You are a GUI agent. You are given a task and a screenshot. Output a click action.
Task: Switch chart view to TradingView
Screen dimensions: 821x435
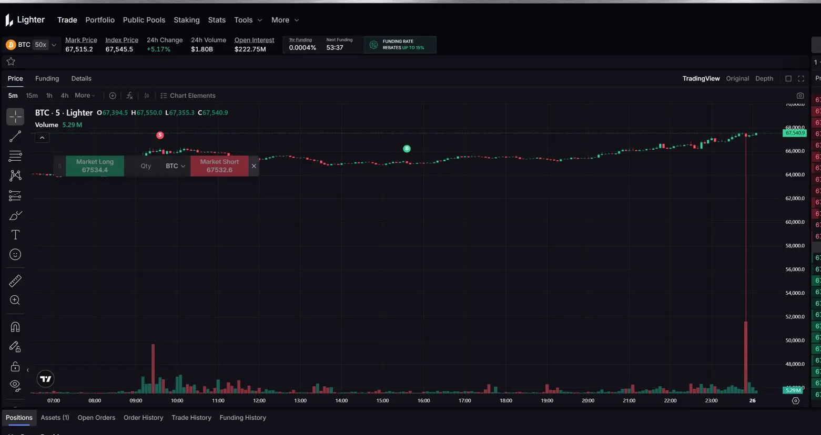(x=701, y=79)
